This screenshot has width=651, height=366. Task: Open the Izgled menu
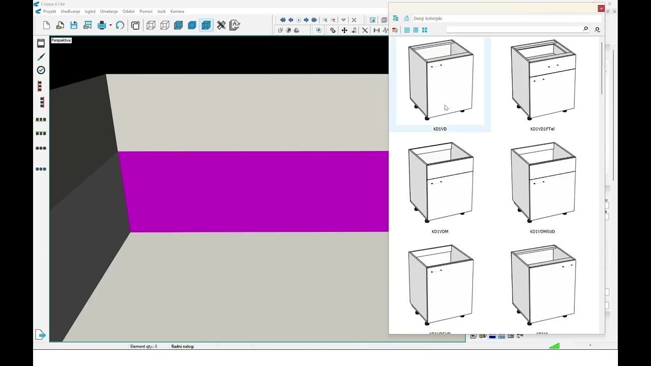(90, 11)
